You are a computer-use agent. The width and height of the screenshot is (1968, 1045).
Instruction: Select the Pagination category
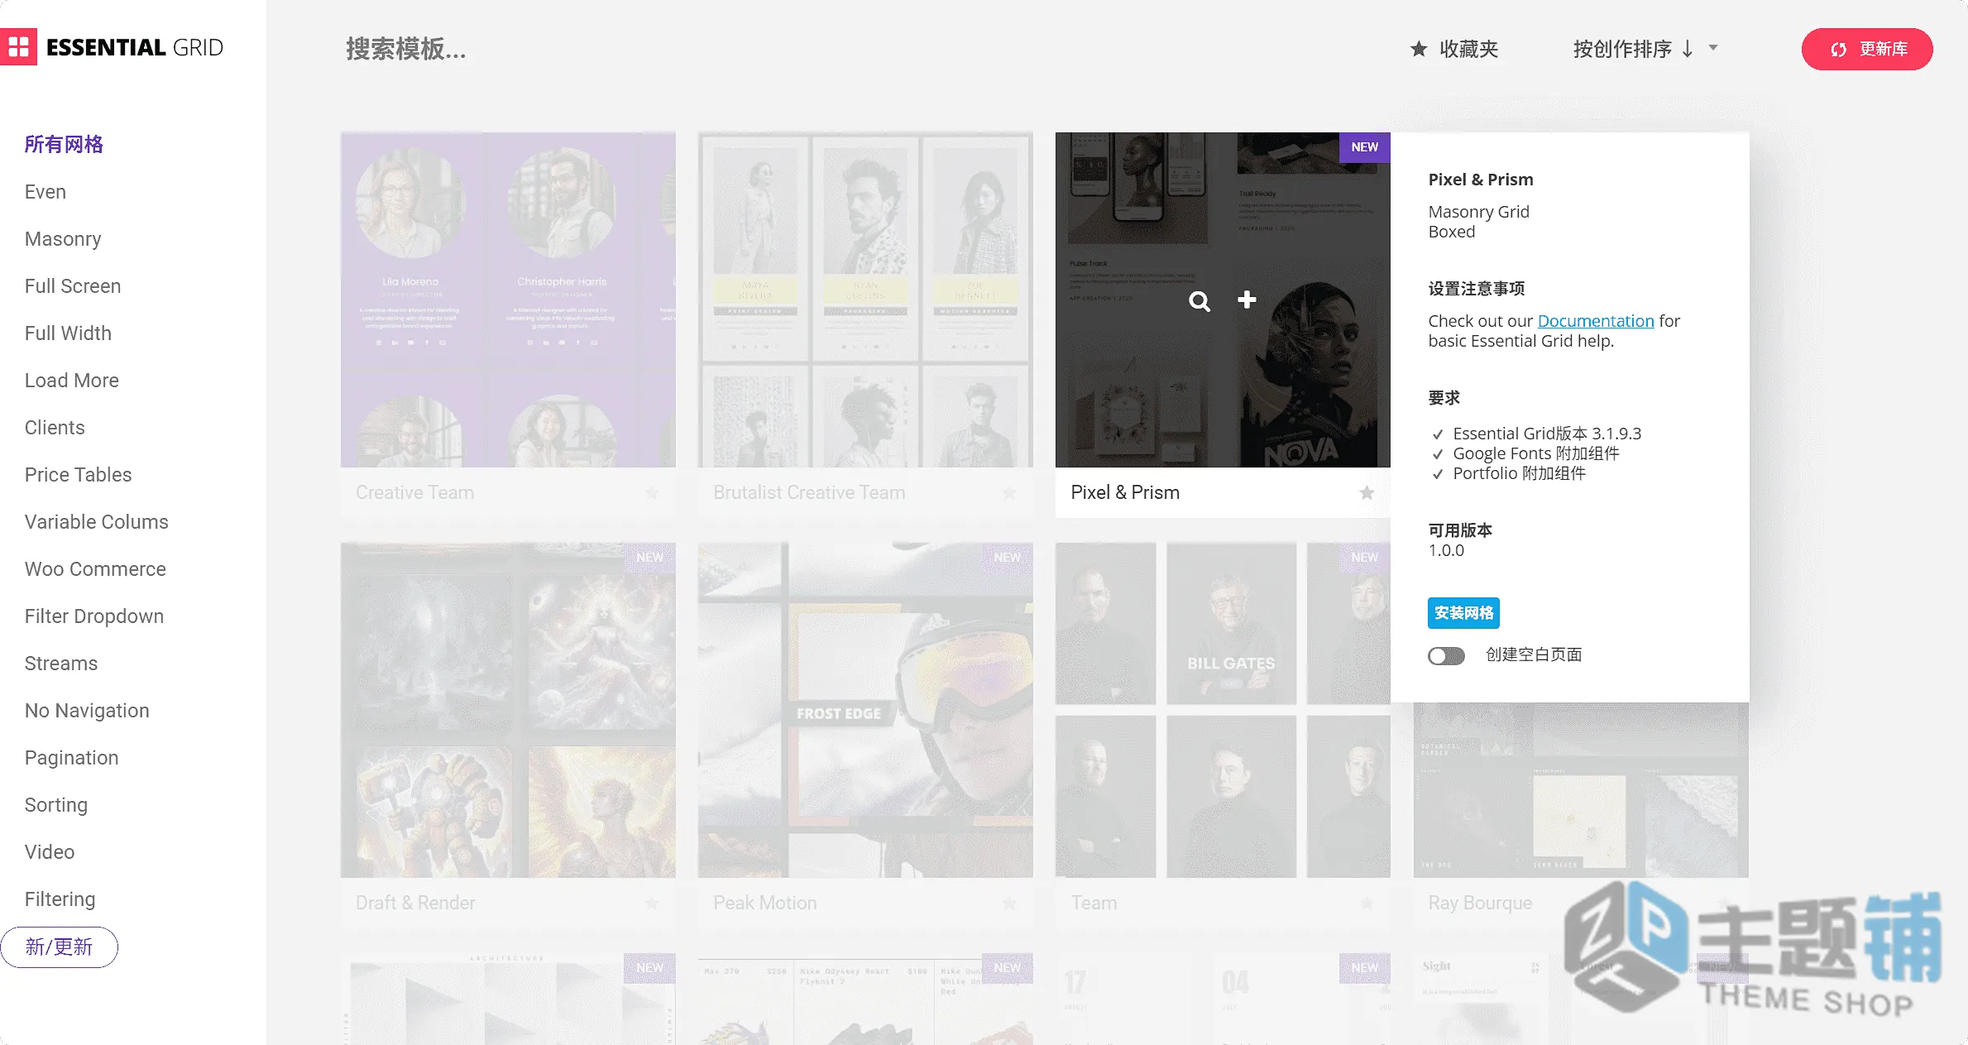(72, 758)
